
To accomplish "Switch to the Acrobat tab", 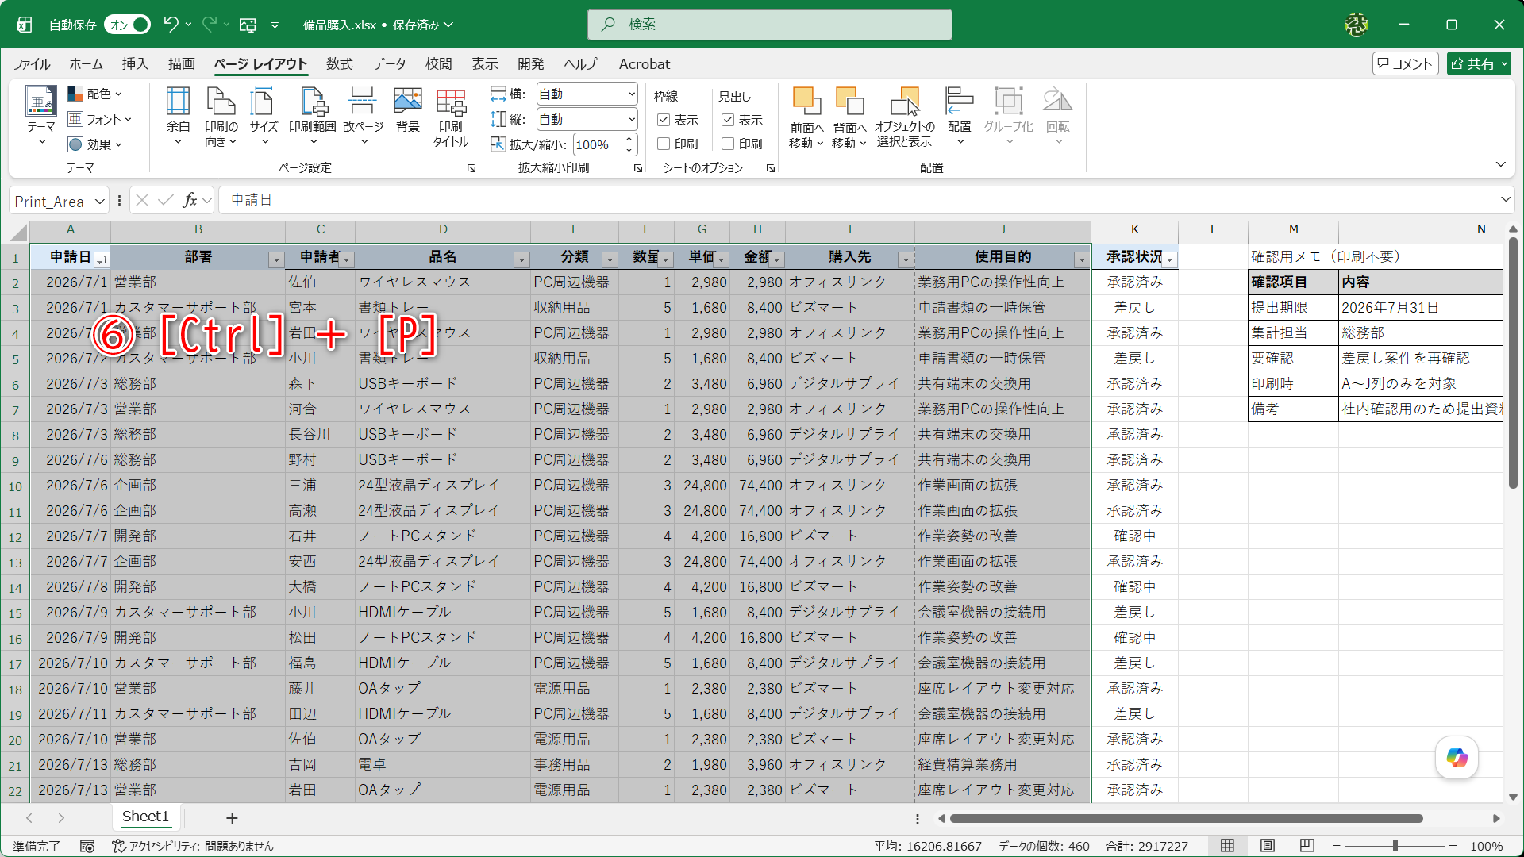I will 644,64.
